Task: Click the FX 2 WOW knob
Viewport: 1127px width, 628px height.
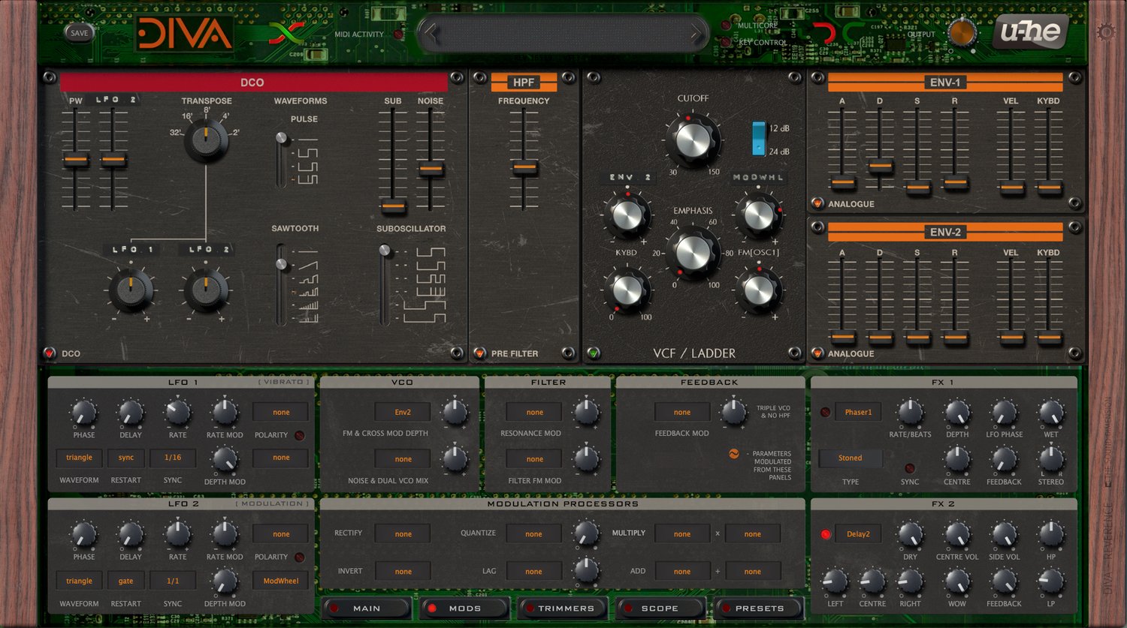Action: [x=956, y=581]
